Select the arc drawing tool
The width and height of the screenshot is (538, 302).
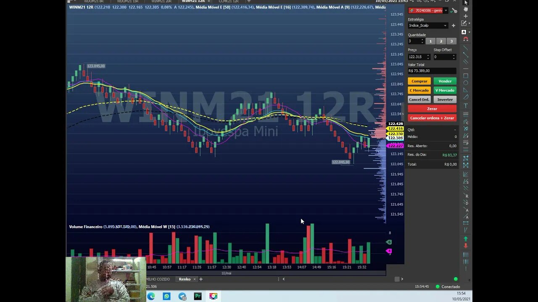click(x=466, y=97)
